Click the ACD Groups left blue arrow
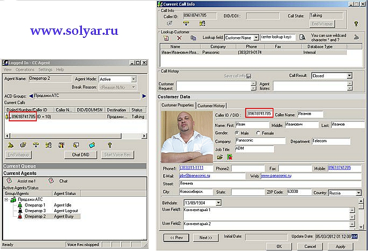 [x=31, y=96]
